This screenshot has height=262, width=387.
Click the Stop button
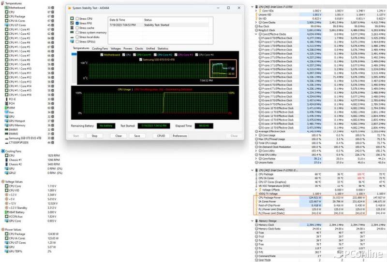click(x=94, y=136)
